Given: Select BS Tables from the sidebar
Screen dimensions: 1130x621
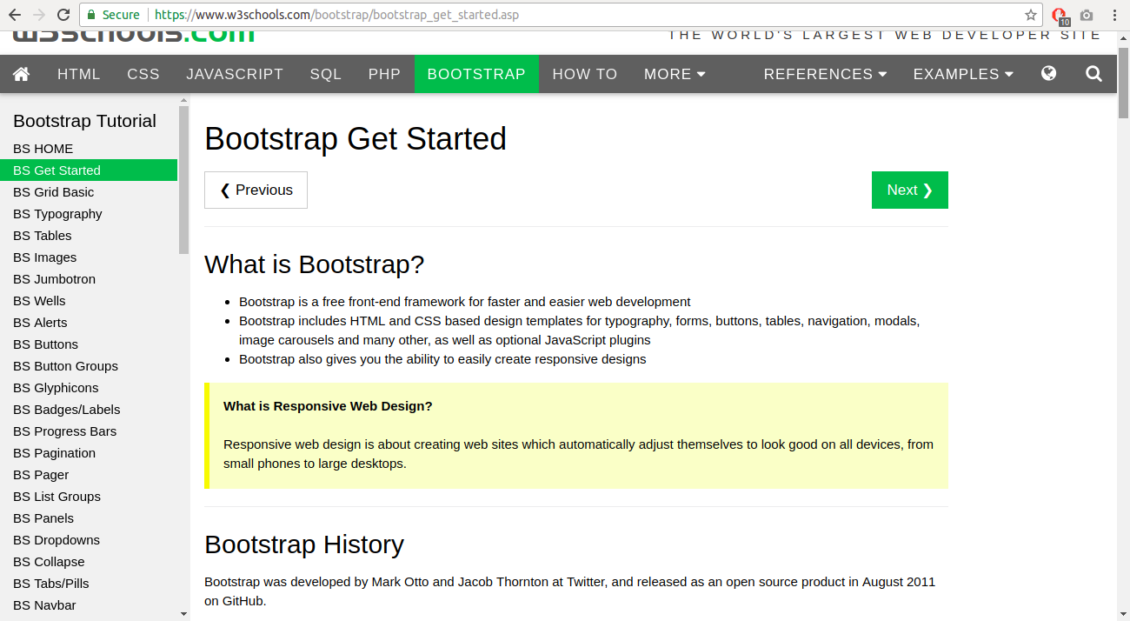Looking at the screenshot, I should tap(42, 235).
